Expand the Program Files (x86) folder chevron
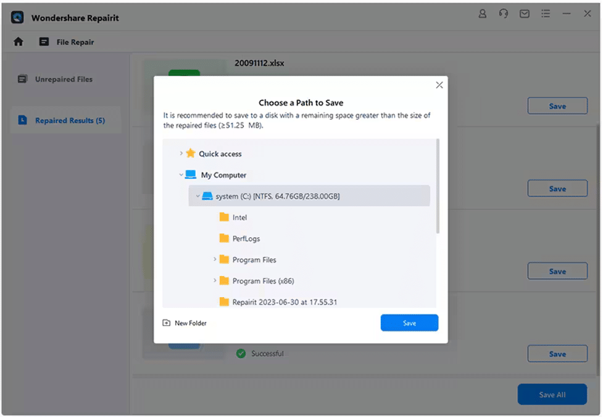 coord(215,280)
